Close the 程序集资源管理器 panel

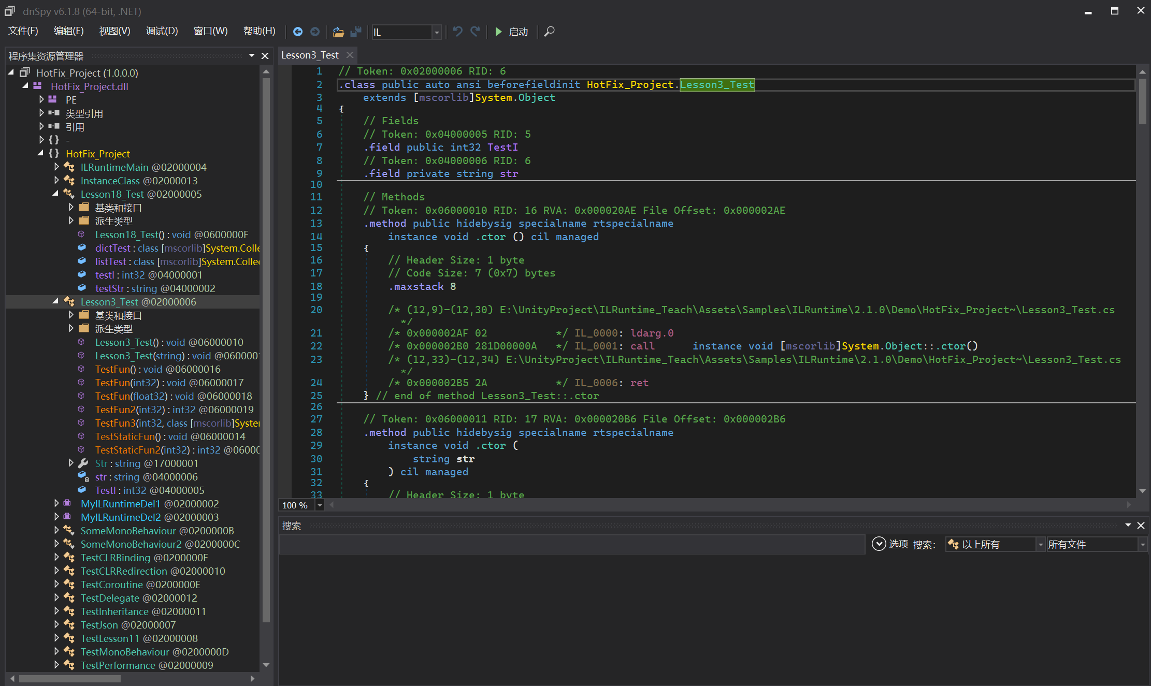point(265,55)
